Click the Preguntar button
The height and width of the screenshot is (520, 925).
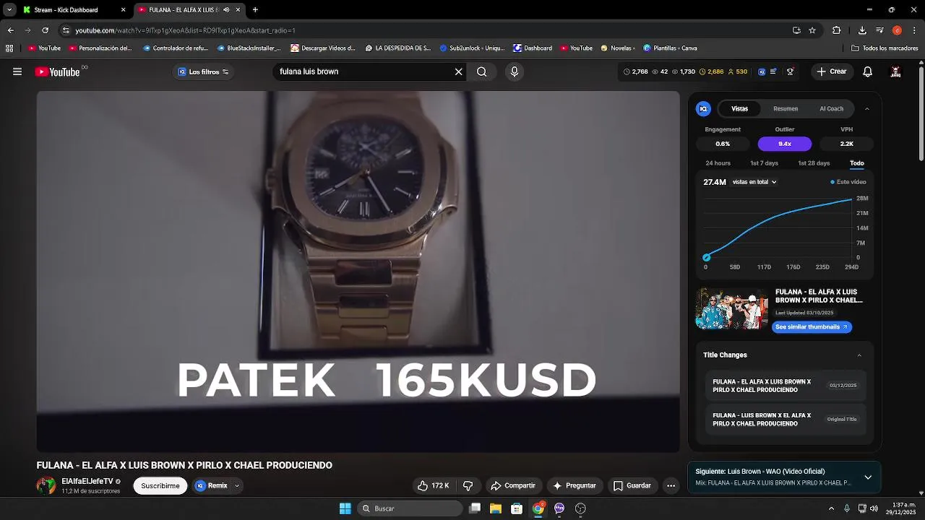click(x=575, y=486)
